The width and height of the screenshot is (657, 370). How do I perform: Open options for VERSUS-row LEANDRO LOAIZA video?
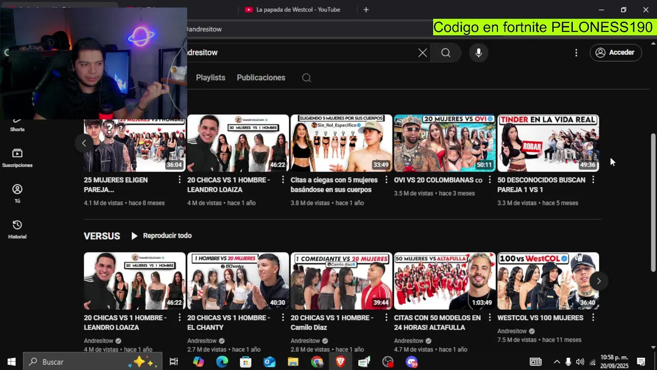pos(179,318)
